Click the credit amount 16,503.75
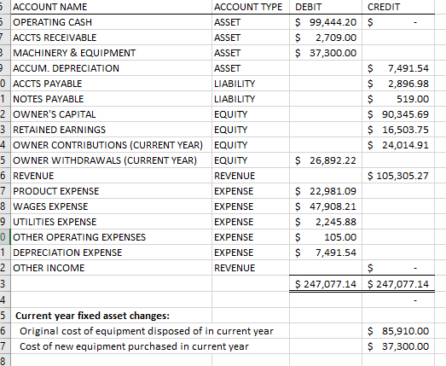The width and height of the screenshot is (446, 366). pos(398,130)
